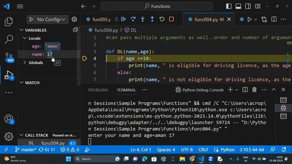Open the Search view in activity bar
Image resolution: width=292 pixels, height=164 pixels.
click(9, 39)
